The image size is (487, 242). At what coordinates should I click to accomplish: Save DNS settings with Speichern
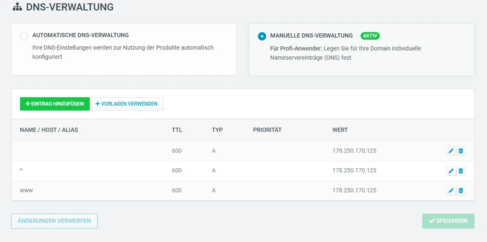(448, 221)
